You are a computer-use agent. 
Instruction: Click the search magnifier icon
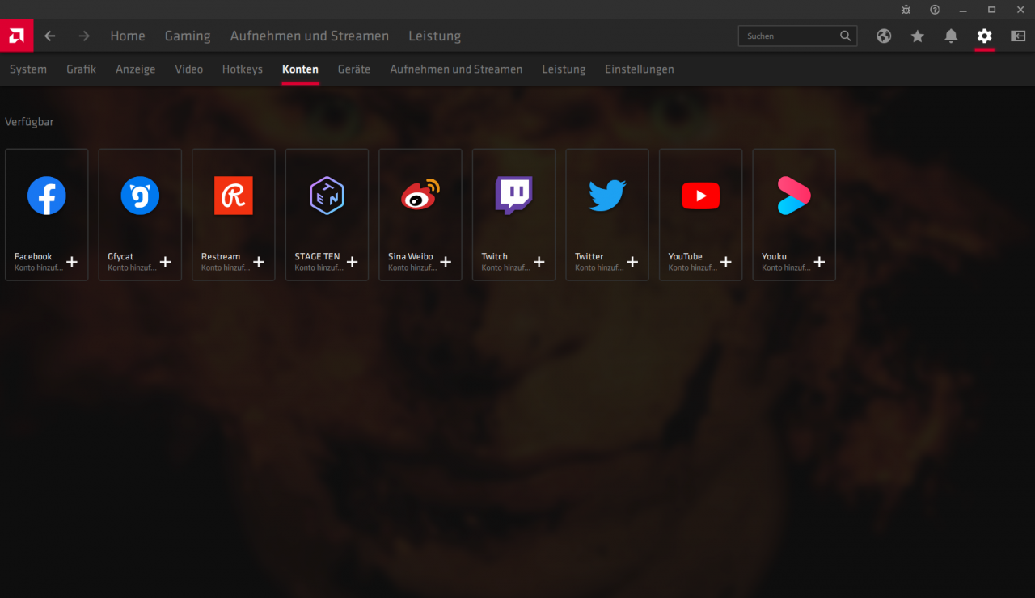pyautogui.click(x=845, y=36)
